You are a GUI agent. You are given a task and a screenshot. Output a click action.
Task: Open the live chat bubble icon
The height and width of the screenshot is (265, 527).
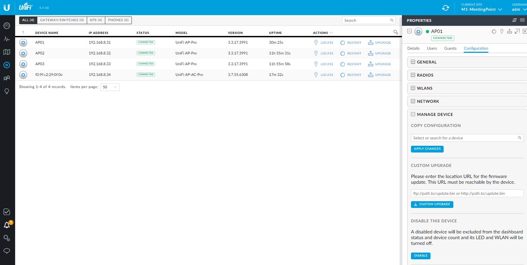click(x=7, y=251)
